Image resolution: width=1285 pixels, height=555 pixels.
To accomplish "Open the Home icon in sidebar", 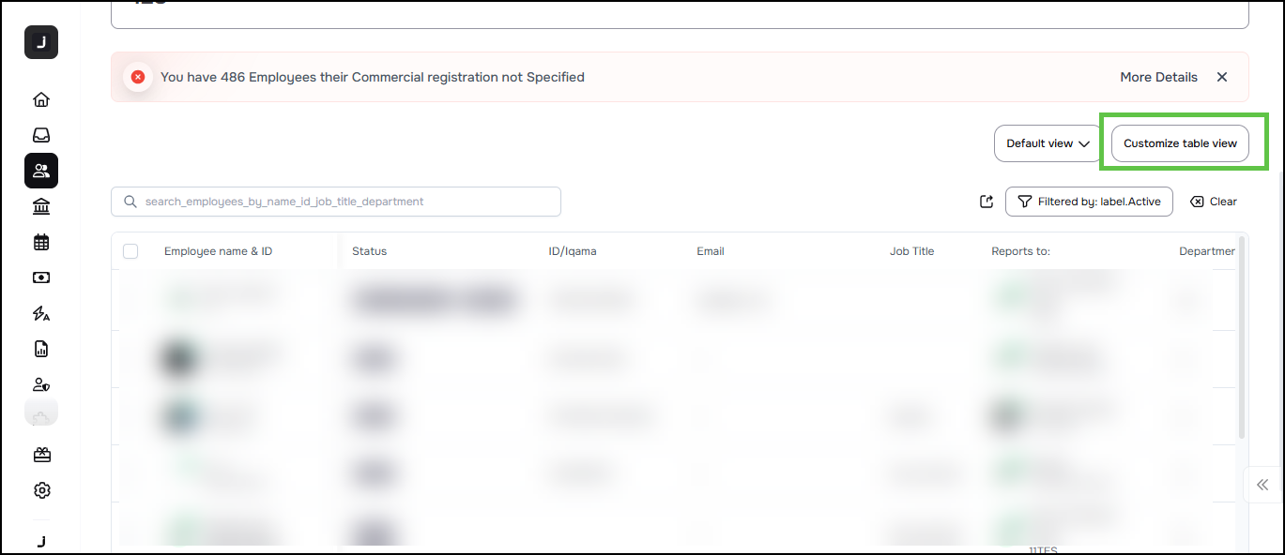I will (41, 99).
